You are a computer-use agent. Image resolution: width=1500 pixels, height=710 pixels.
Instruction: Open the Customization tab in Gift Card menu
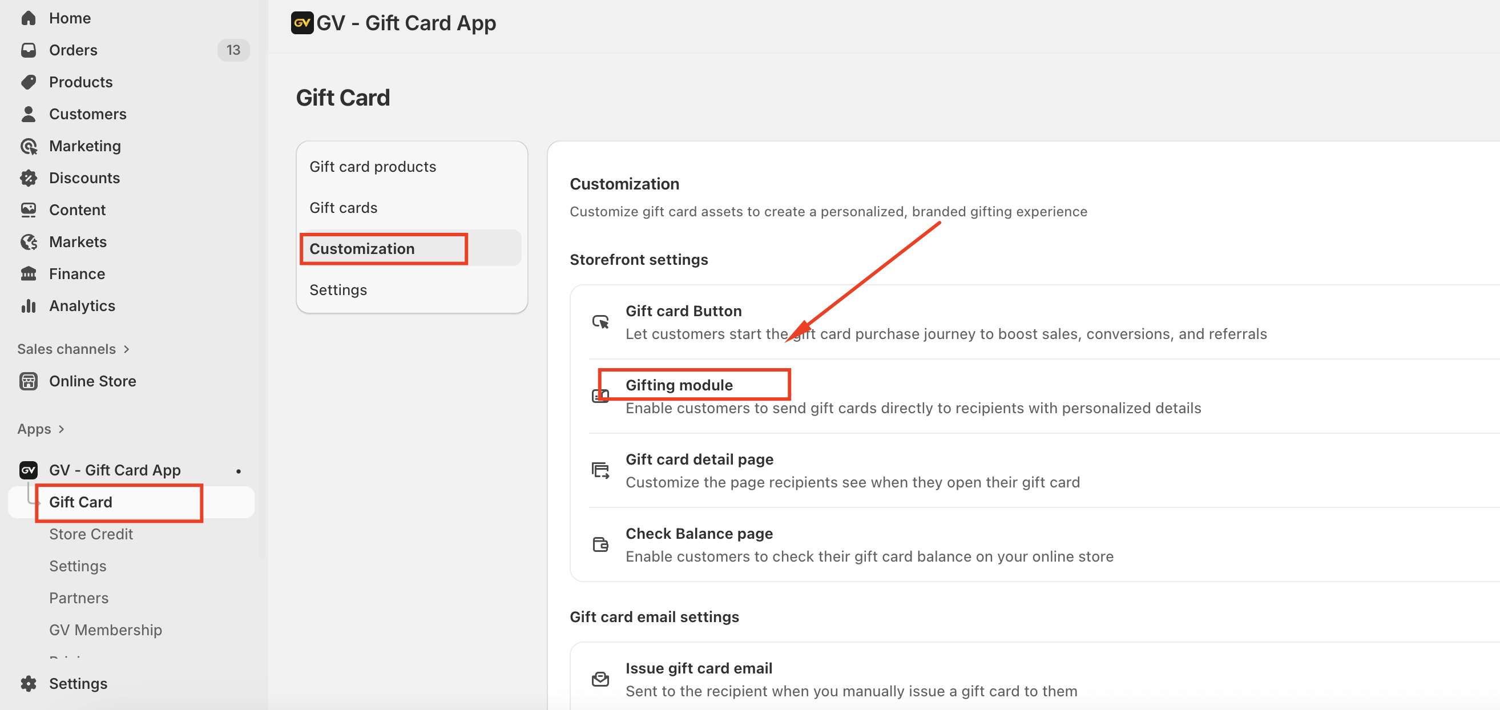362,249
